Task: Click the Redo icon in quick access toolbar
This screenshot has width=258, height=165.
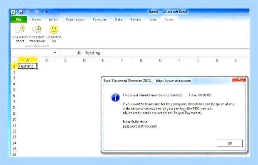Action: pos(37,12)
